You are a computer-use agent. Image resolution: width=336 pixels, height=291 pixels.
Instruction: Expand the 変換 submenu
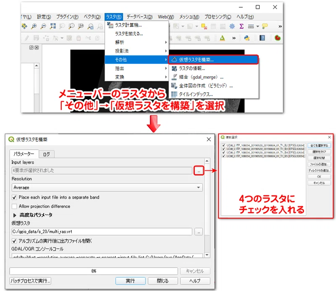pyautogui.click(x=137, y=77)
